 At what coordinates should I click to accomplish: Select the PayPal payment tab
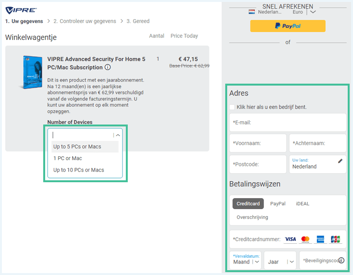tap(278, 203)
